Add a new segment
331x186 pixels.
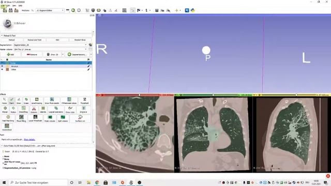click(10, 54)
